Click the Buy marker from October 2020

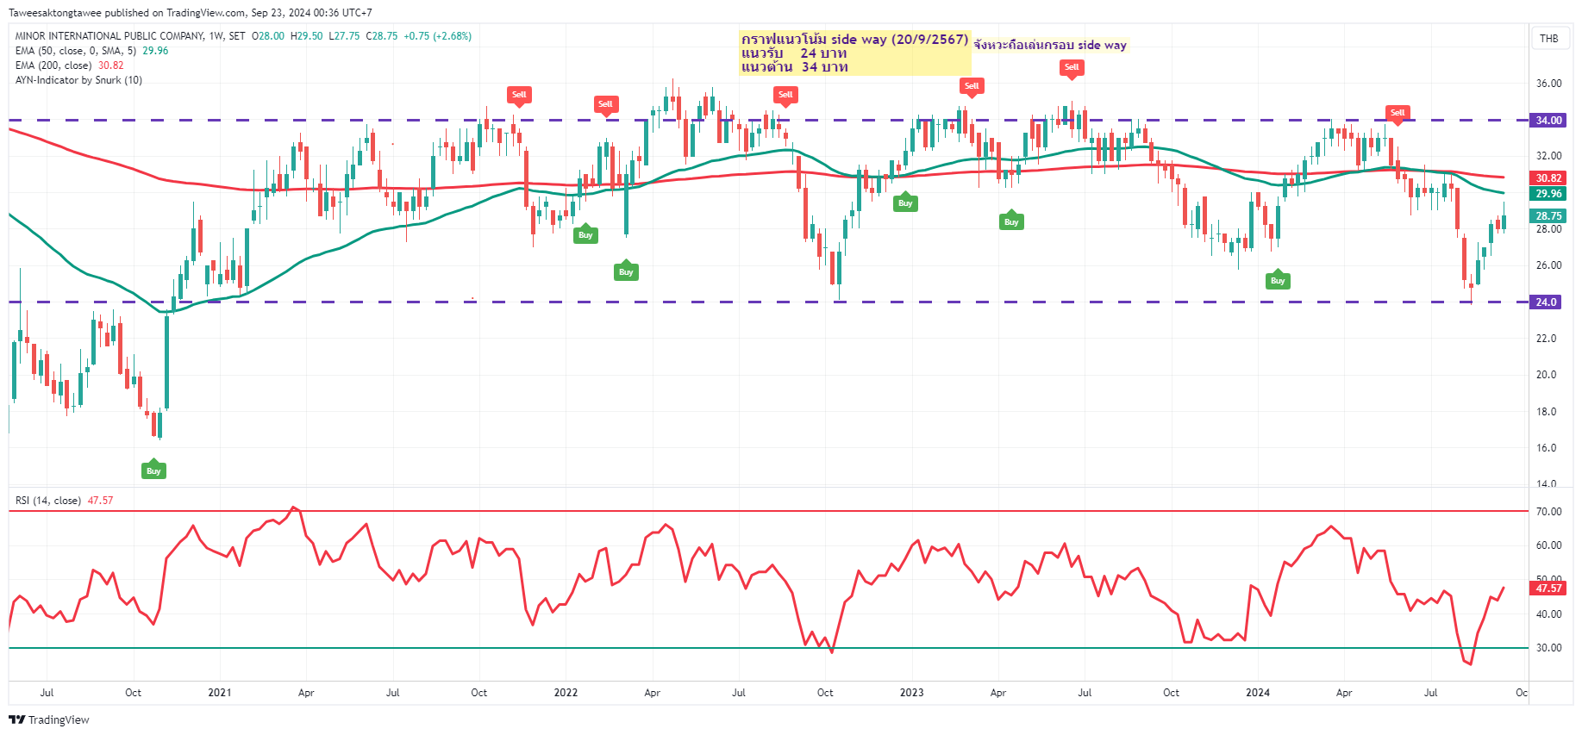[x=153, y=470]
